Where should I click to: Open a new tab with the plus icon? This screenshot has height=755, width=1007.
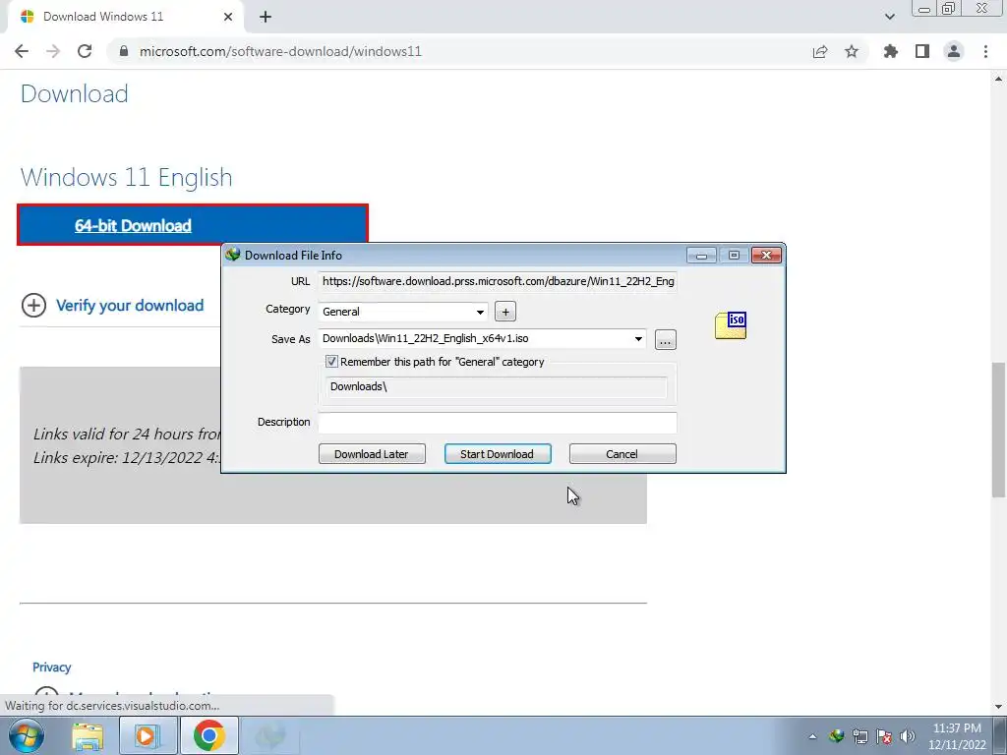266,17
